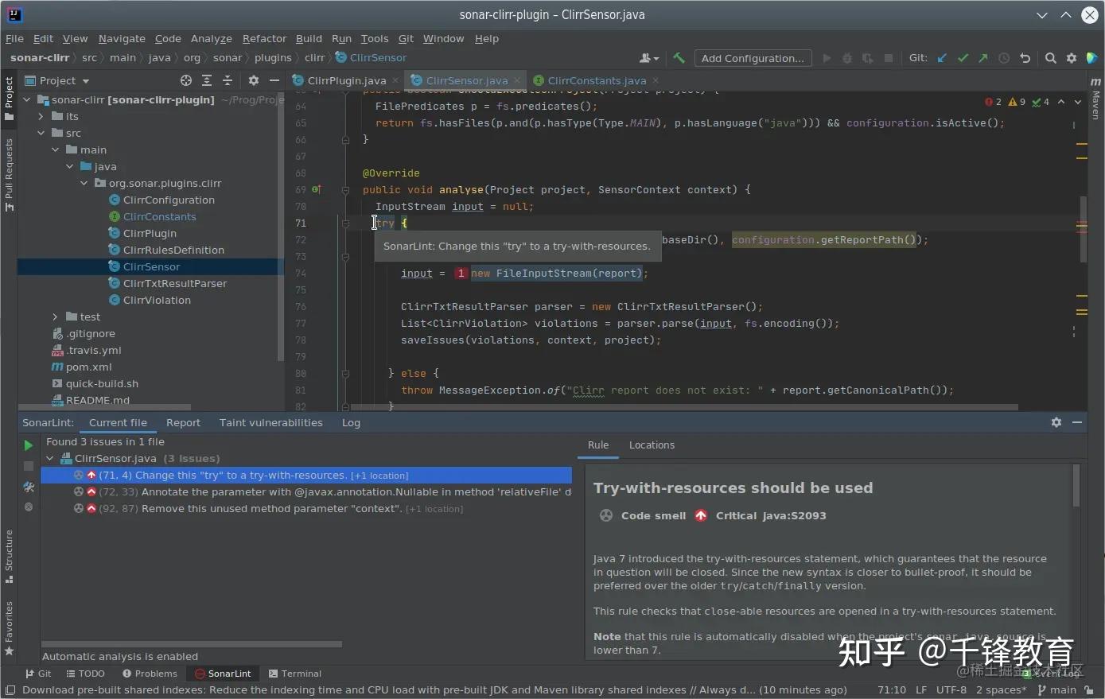The width and height of the screenshot is (1105, 699).
Task: Open the Refactor menu
Action: [264, 38]
